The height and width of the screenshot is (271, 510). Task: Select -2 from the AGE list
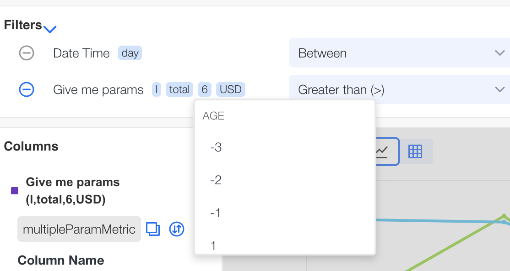(x=285, y=180)
